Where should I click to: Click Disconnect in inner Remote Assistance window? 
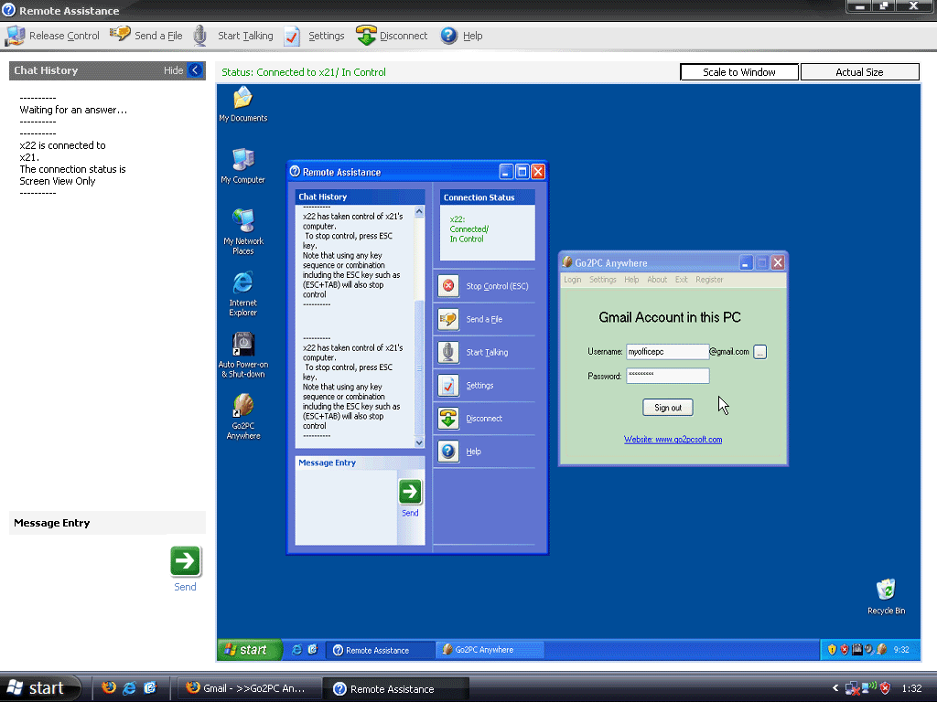470,419
